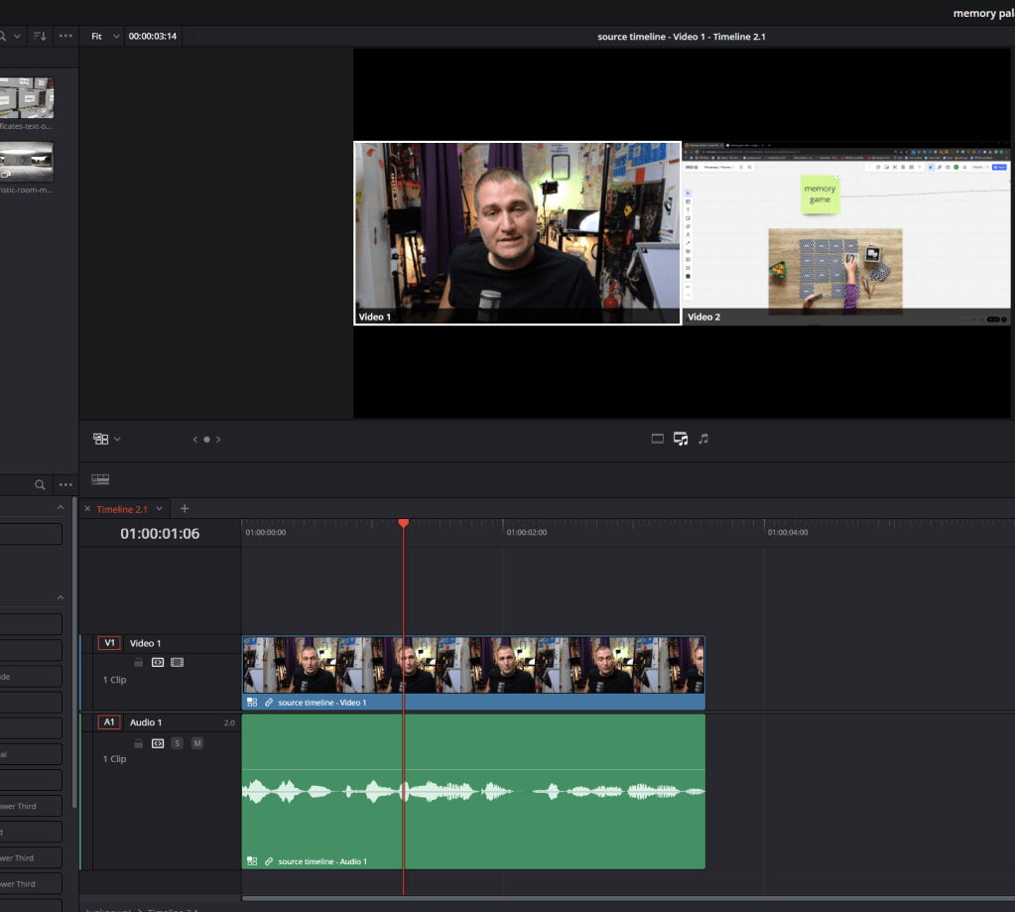This screenshot has width=1015, height=912.
Task: Toggle the V1 track destination control
Action: tap(109, 643)
